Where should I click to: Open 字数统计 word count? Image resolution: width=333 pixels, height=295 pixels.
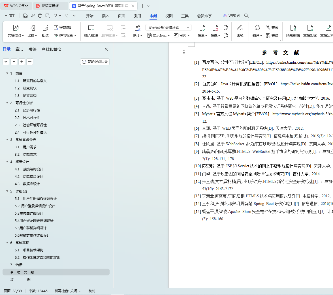63,27
